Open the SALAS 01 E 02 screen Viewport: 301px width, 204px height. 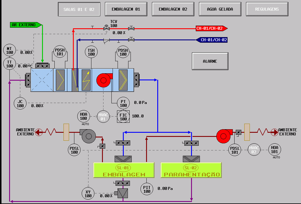(x=79, y=9)
